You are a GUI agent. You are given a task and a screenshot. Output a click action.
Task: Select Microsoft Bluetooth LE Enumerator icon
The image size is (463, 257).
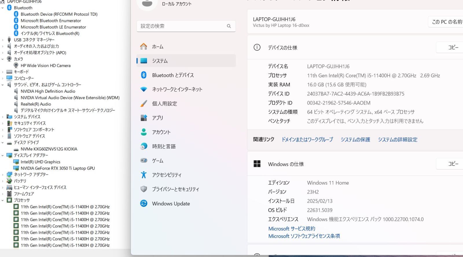pyautogui.click(x=16, y=27)
